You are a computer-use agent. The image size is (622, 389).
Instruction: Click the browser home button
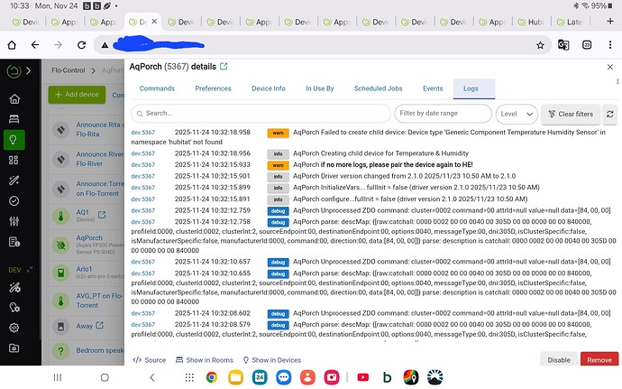[12, 45]
